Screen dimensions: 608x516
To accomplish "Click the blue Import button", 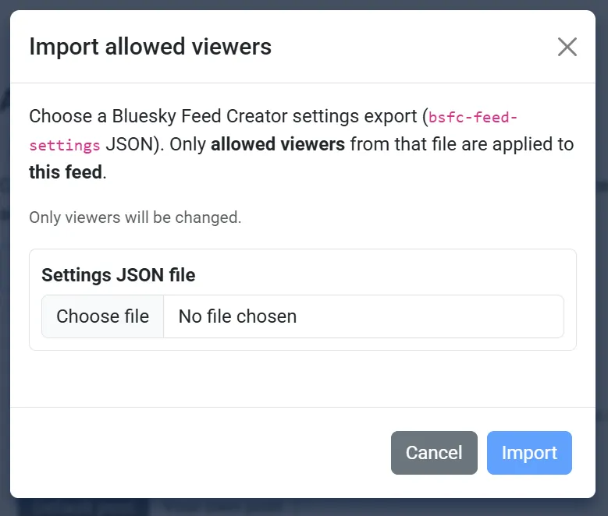I will pos(529,453).
